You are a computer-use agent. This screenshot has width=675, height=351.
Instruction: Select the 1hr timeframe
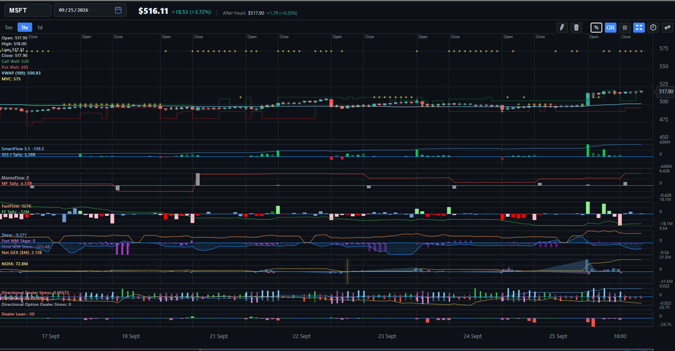pos(25,28)
